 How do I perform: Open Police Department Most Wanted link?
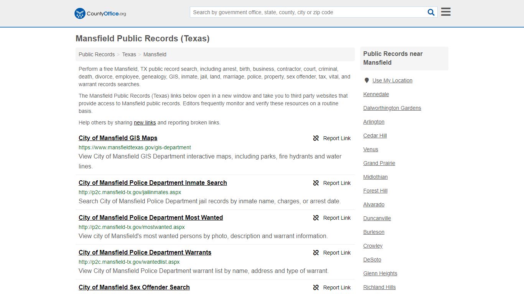(151, 217)
